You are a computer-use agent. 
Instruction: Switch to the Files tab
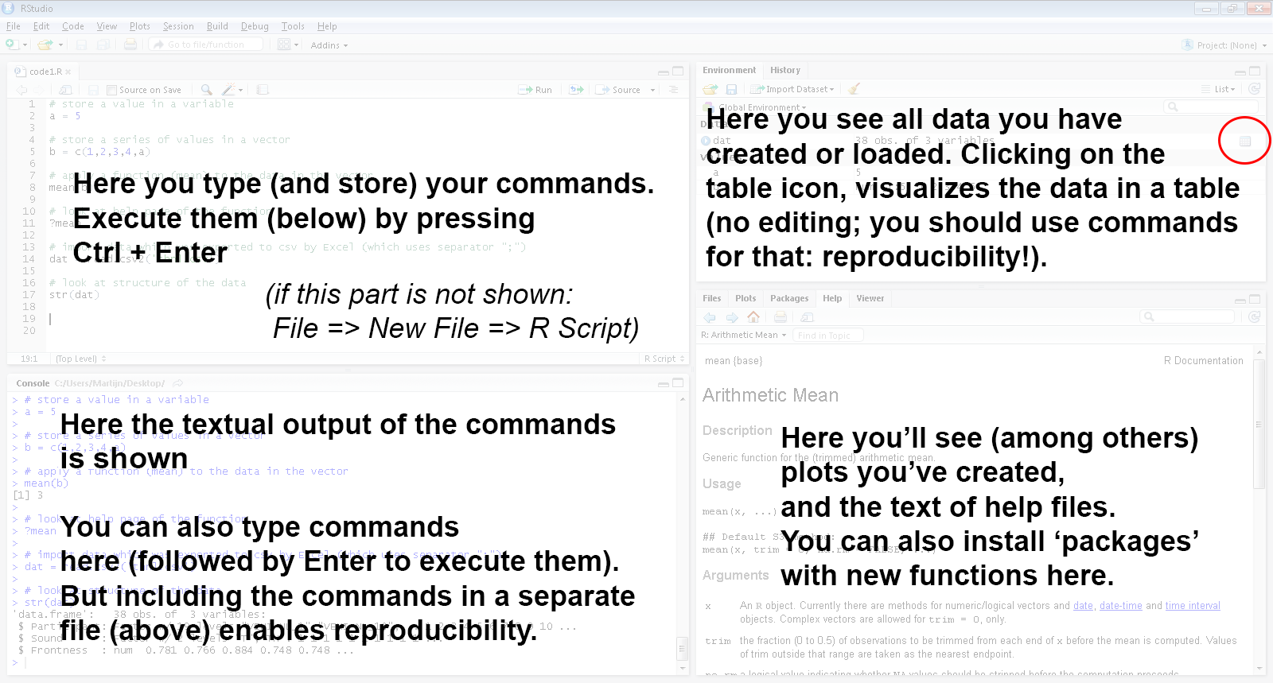click(712, 298)
